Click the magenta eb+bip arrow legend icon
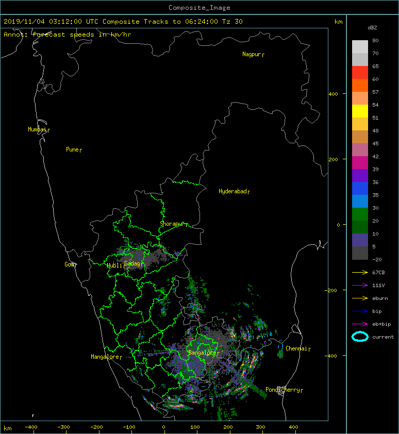399x434 pixels. [x=360, y=324]
